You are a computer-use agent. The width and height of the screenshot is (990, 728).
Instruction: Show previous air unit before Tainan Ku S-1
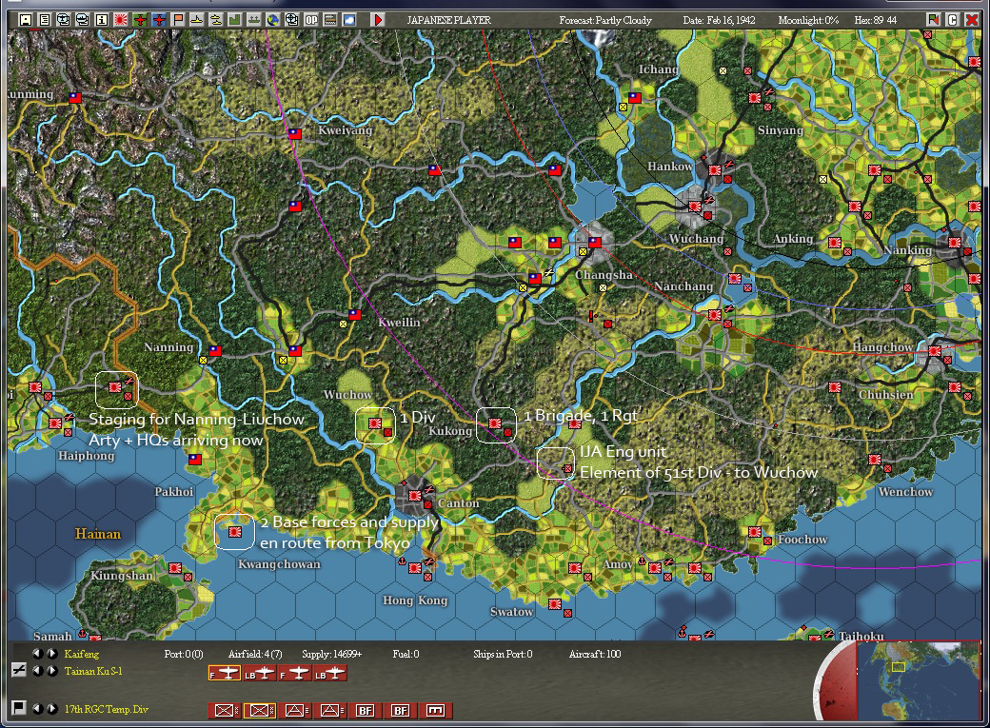click(38, 671)
